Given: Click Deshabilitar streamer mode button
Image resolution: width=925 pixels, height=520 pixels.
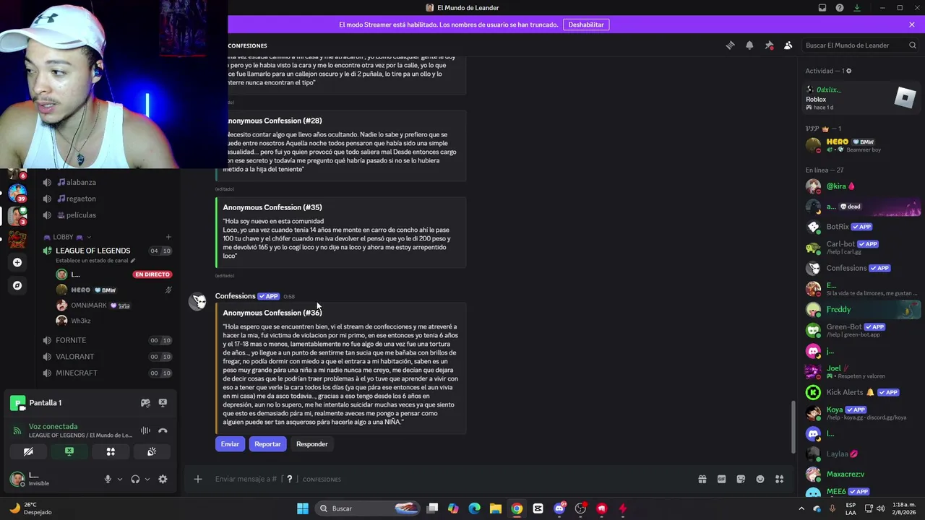Looking at the screenshot, I should coord(586,25).
